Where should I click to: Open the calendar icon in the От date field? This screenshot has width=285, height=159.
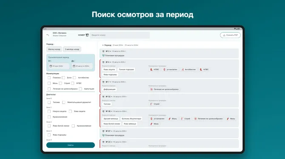point(51,66)
